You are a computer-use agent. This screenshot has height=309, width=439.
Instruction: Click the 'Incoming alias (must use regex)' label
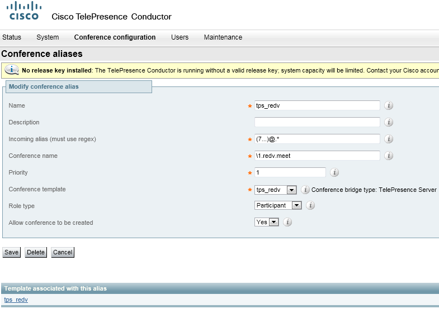(53, 139)
